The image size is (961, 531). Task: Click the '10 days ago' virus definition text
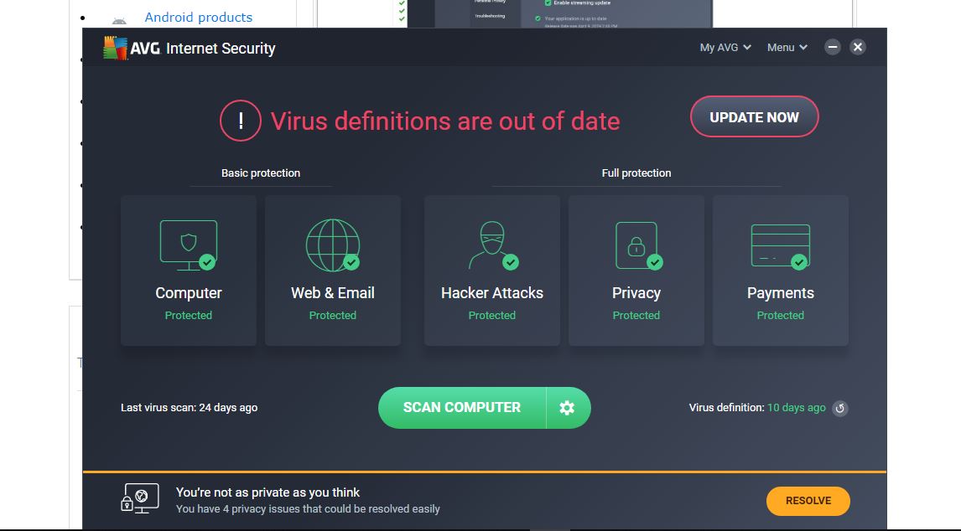click(797, 408)
